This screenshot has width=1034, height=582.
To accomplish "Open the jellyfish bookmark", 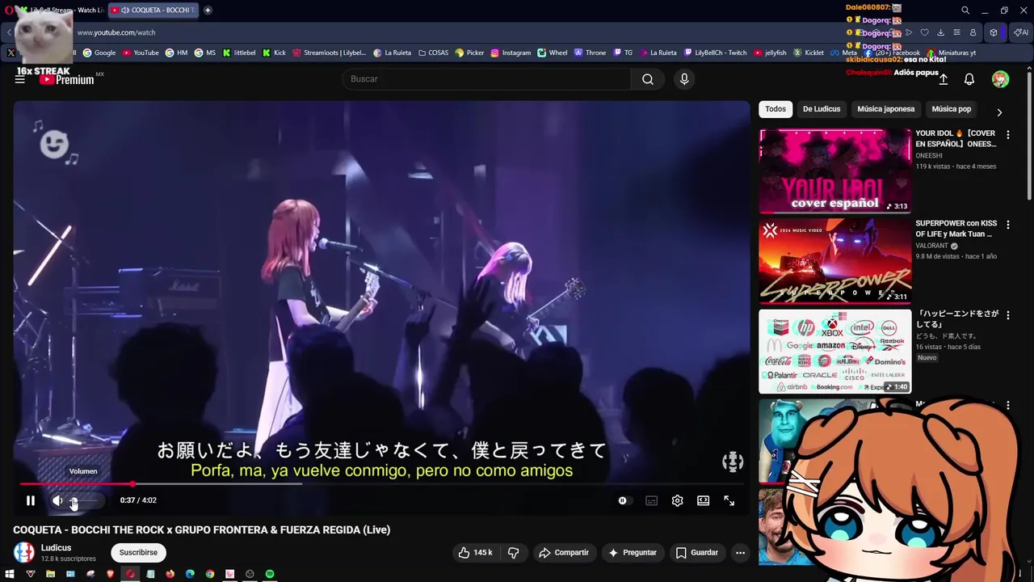I will pyautogui.click(x=770, y=53).
